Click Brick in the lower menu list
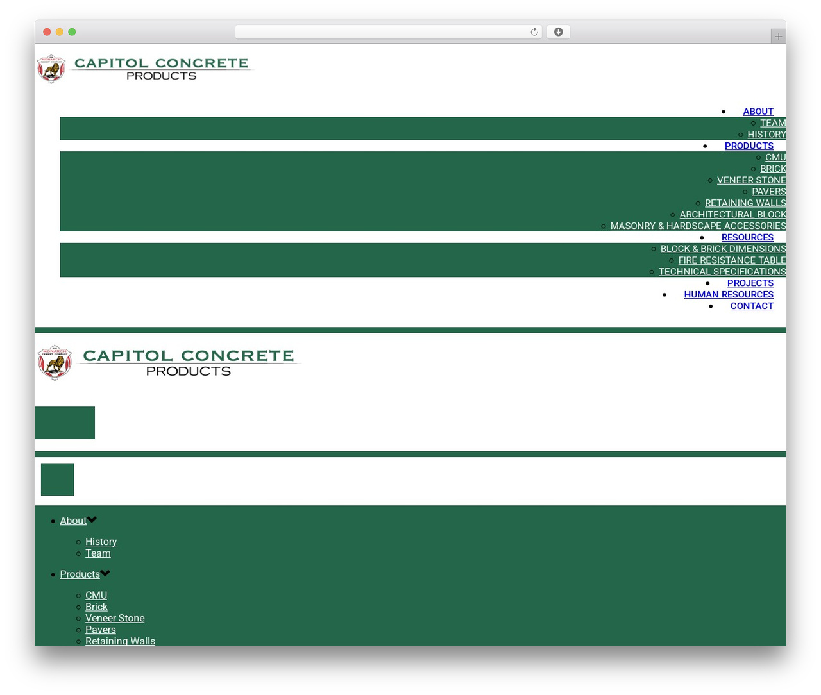 click(x=96, y=607)
